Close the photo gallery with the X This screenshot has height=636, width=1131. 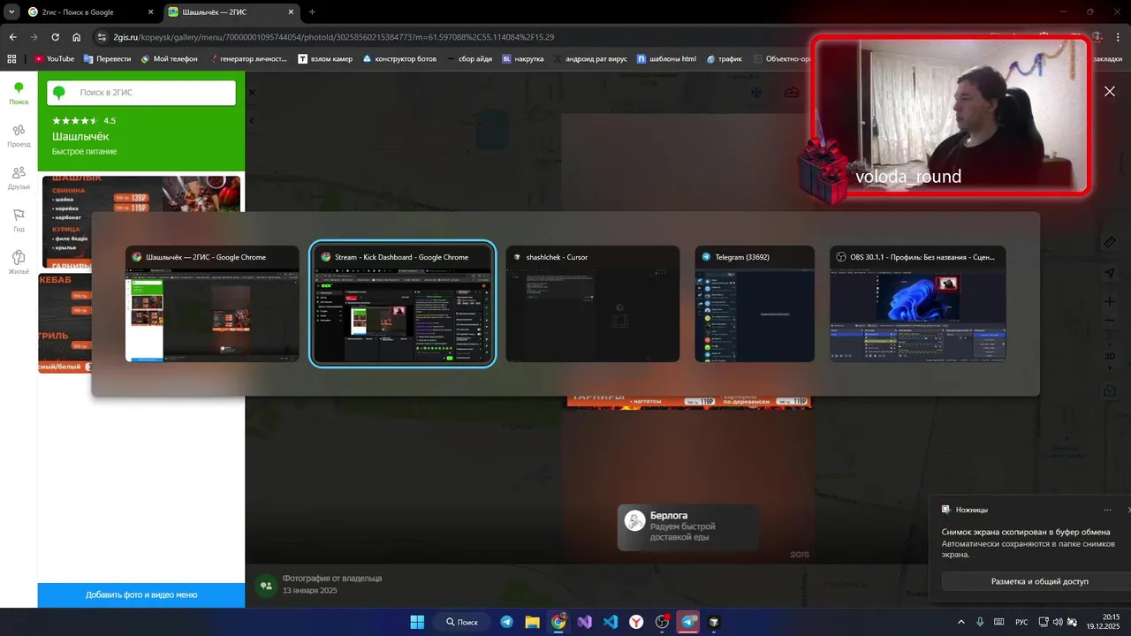(x=1110, y=91)
